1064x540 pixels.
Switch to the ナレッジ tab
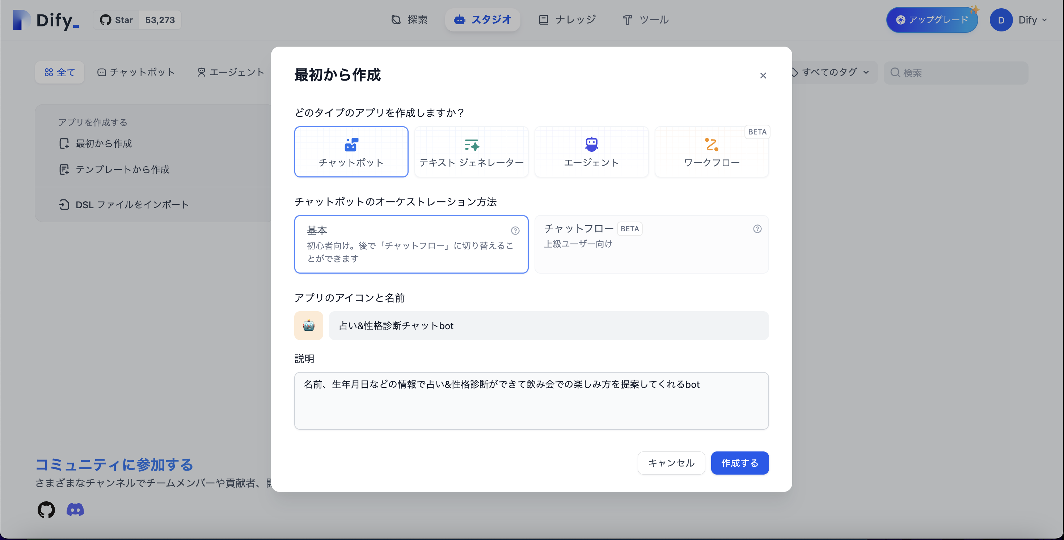point(567,20)
